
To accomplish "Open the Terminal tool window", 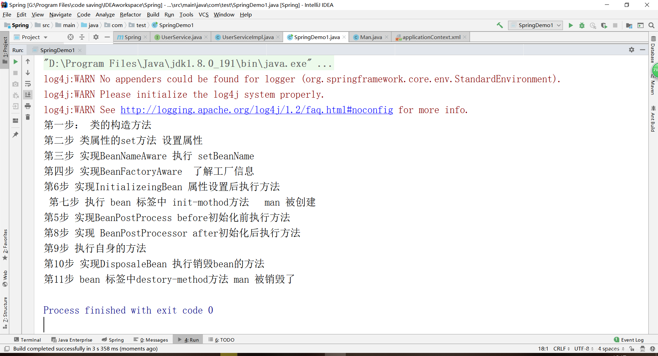I will coord(27,340).
